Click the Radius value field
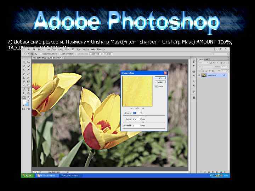This screenshot has width=255, height=191. pyautogui.click(x=136, y=119)
